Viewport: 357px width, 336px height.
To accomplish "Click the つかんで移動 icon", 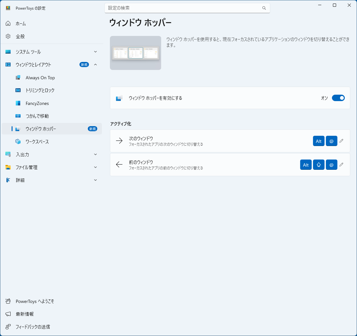I will 18,116.
